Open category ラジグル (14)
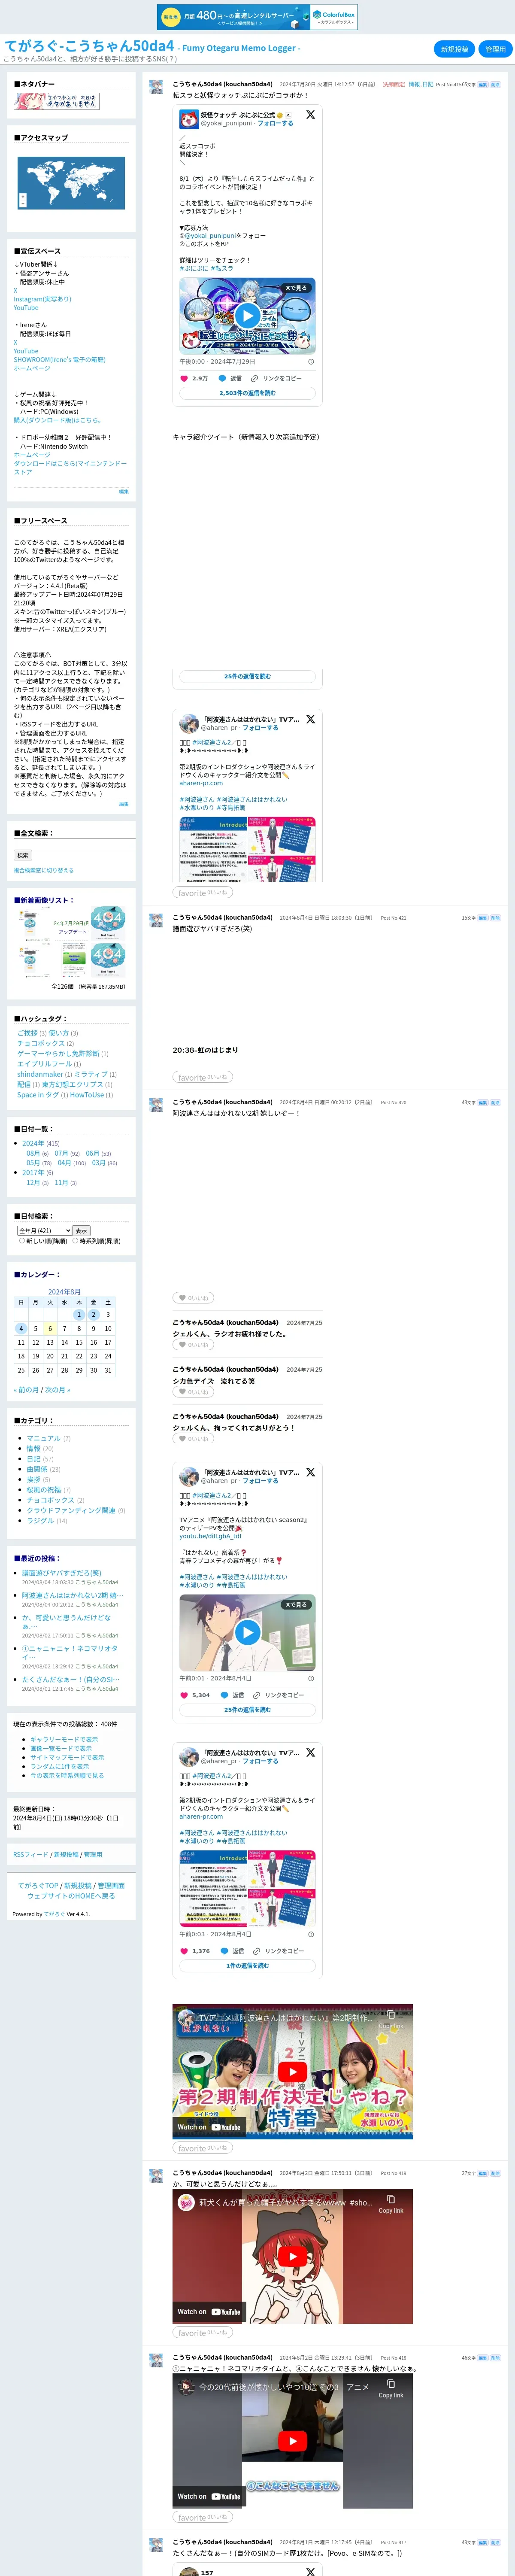 (40, 1522)
